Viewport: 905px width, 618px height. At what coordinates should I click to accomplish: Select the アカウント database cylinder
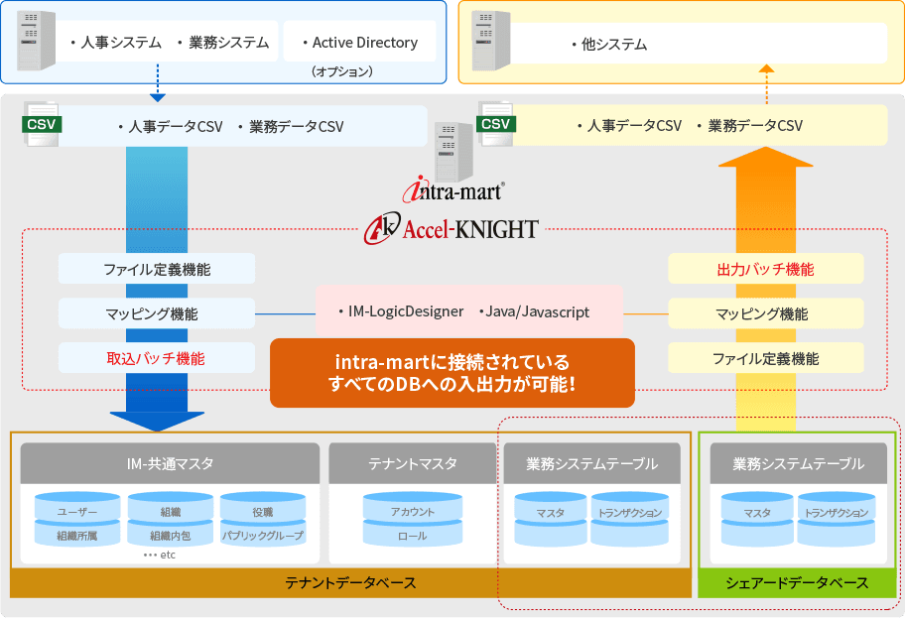click(x=413, y=508)
